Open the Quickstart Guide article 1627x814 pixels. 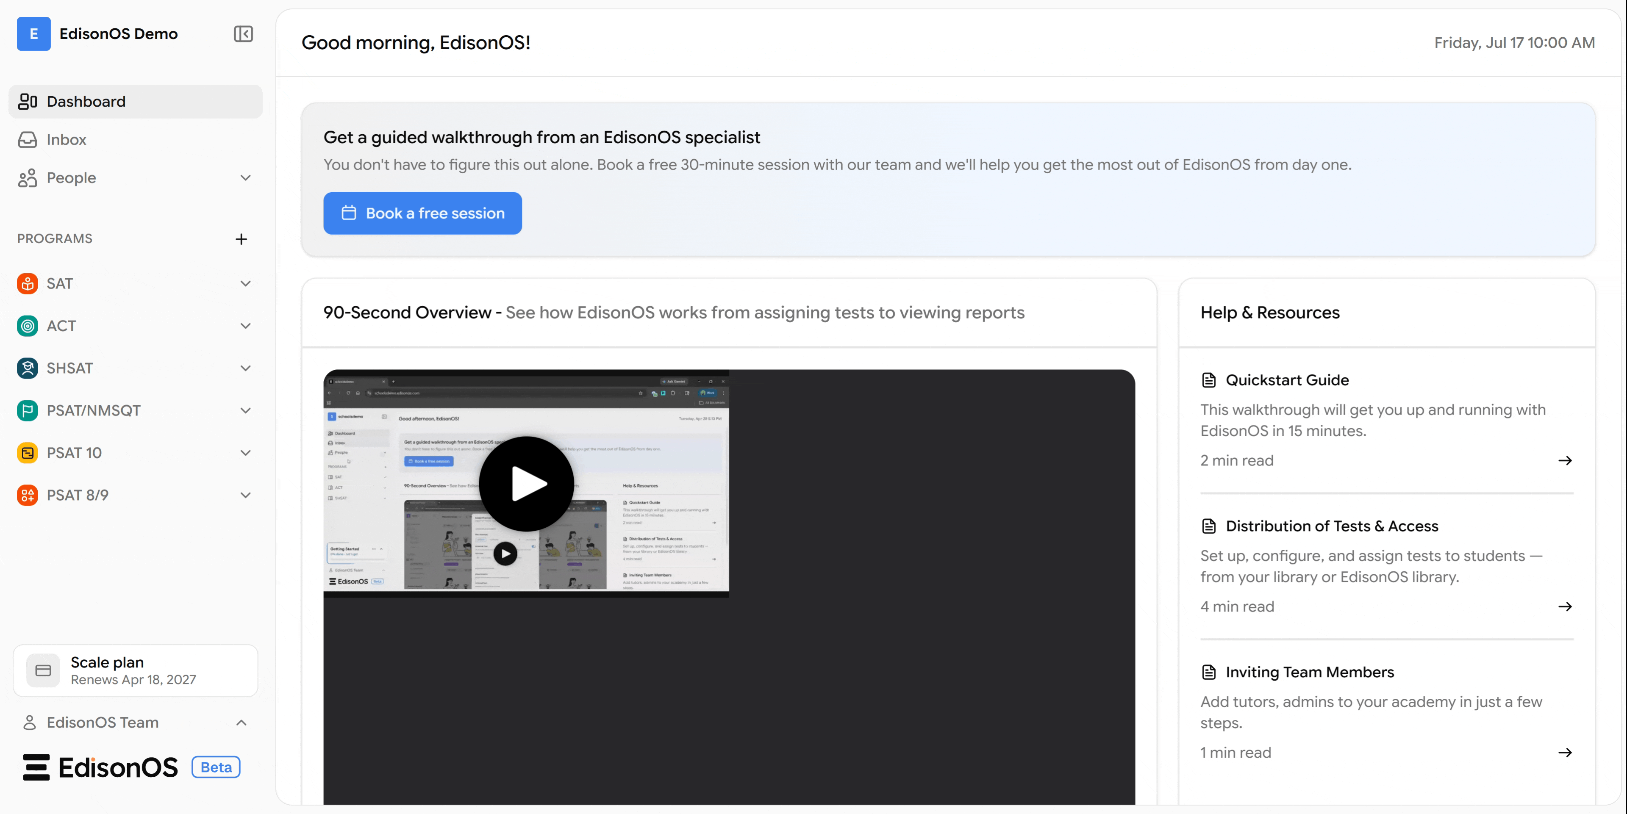(x=1287, y=380)
